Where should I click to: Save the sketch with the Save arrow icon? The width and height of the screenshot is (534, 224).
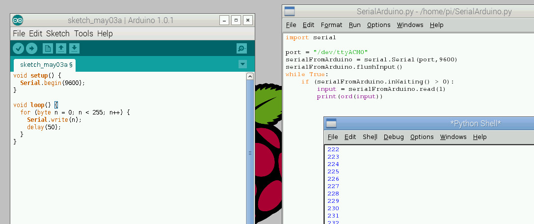click(74, 49)
